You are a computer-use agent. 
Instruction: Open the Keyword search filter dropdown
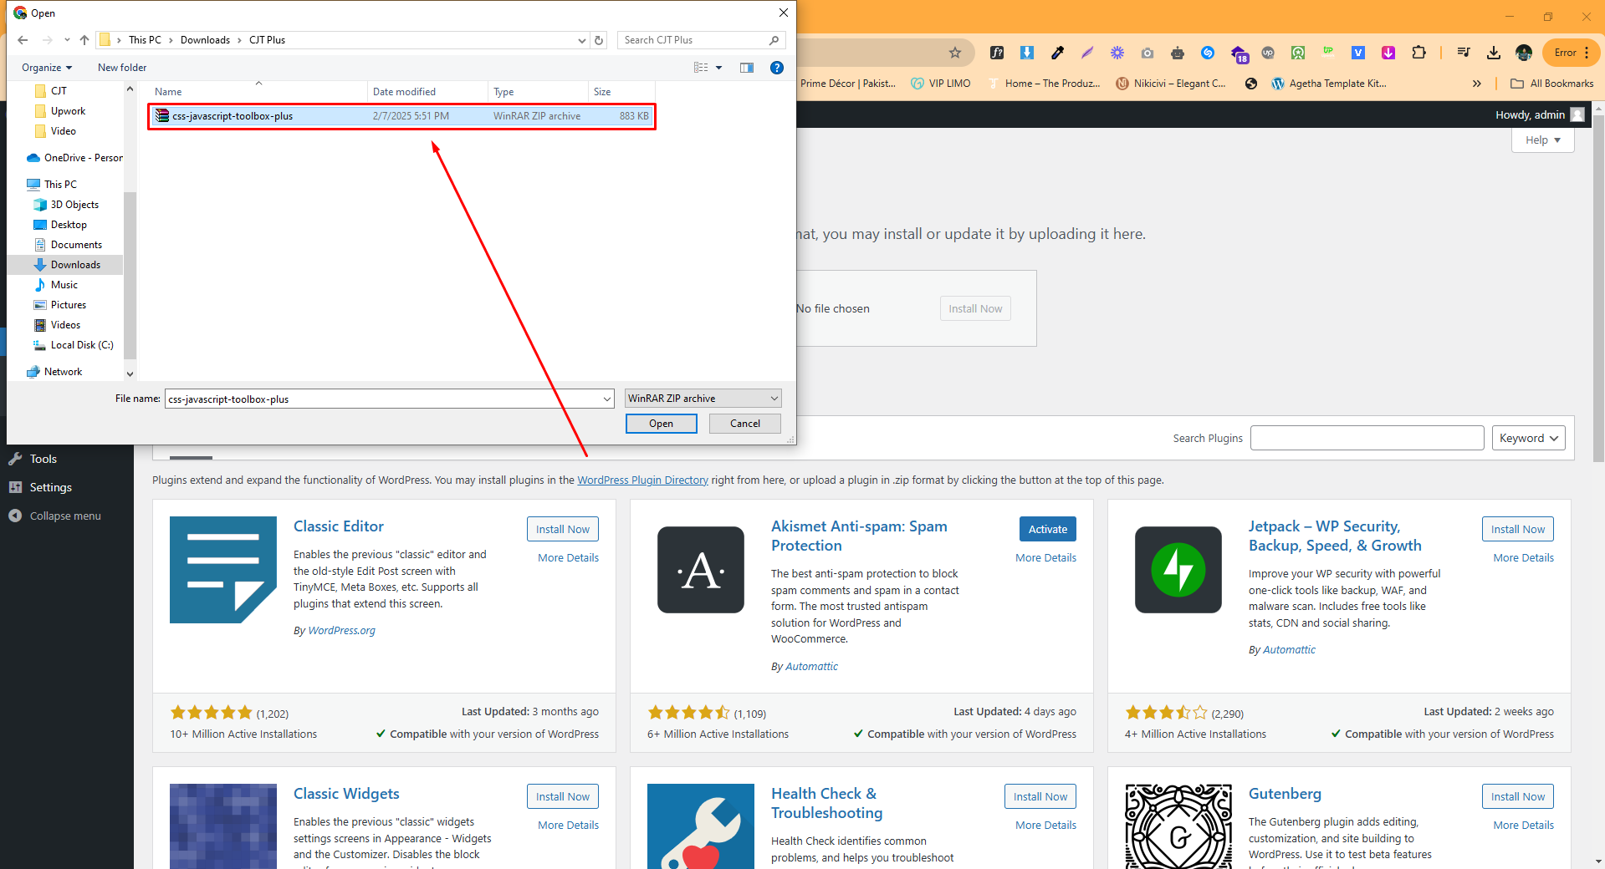click(x=1528, y=437)
